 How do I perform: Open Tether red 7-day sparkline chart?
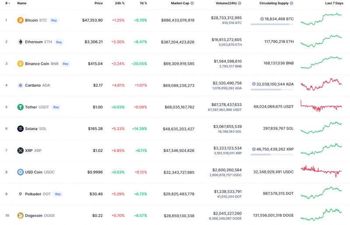pyautogui.click(x=321, y=106)
